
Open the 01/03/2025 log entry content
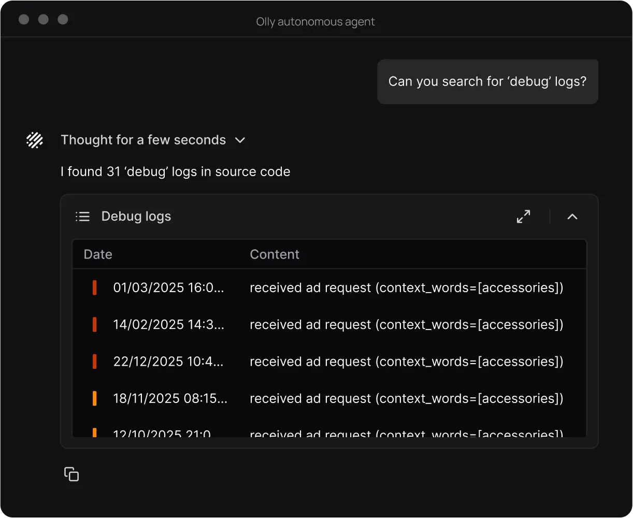click(x=406, y=287)
